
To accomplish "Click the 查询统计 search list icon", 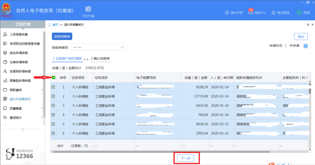I will pyautogui.click(x=5, y=118).
